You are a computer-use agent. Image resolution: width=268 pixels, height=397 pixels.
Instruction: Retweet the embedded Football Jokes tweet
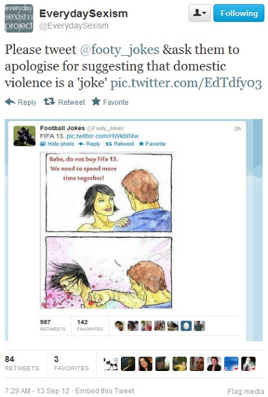[x=120, y=144]
